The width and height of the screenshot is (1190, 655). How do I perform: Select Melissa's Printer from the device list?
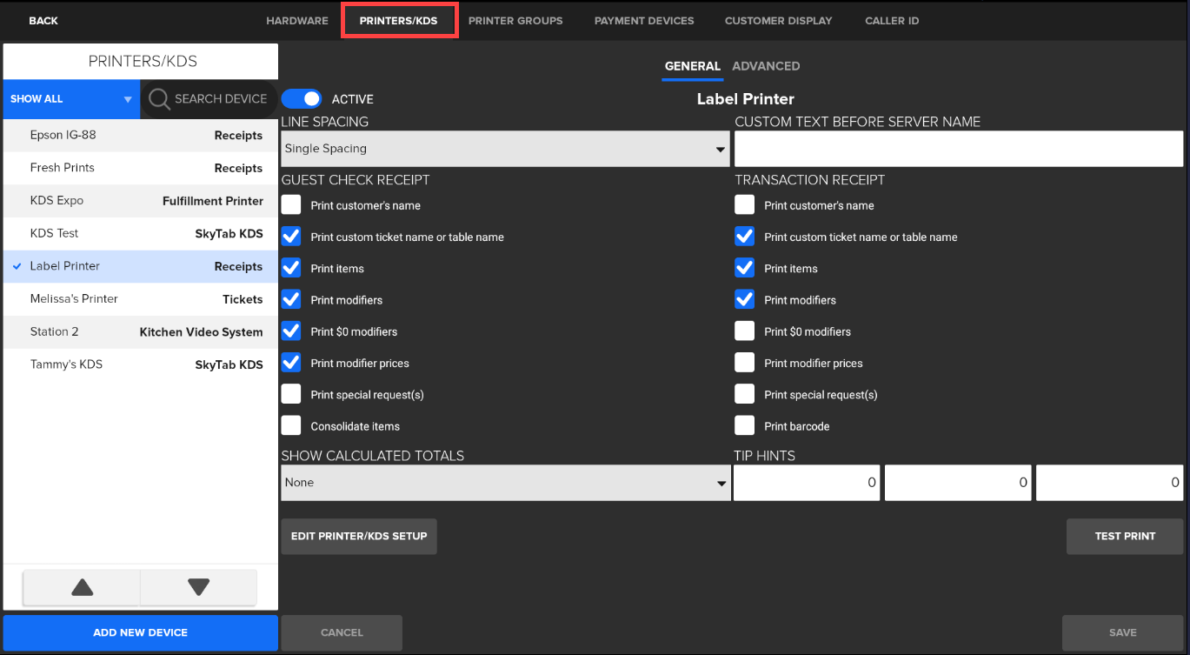139,298
